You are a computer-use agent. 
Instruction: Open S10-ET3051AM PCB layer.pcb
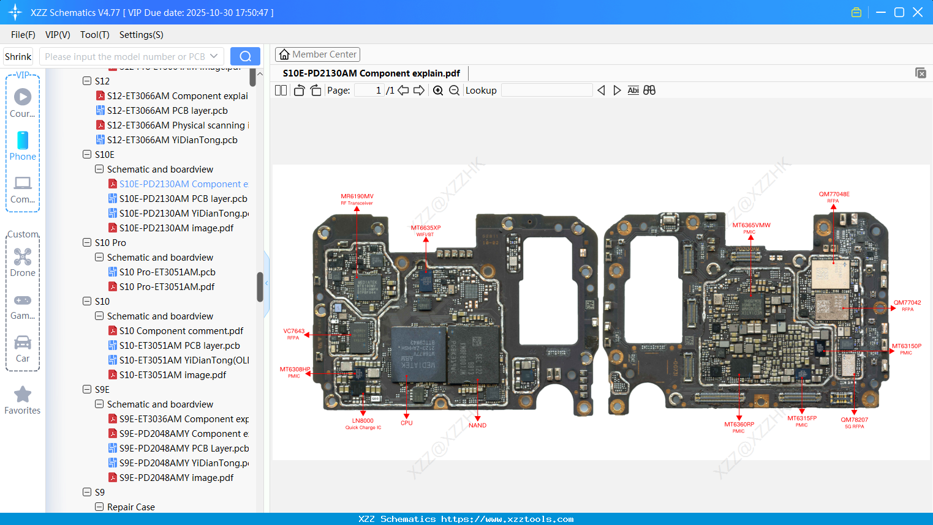pyautogui.click(x=179, y=345)
